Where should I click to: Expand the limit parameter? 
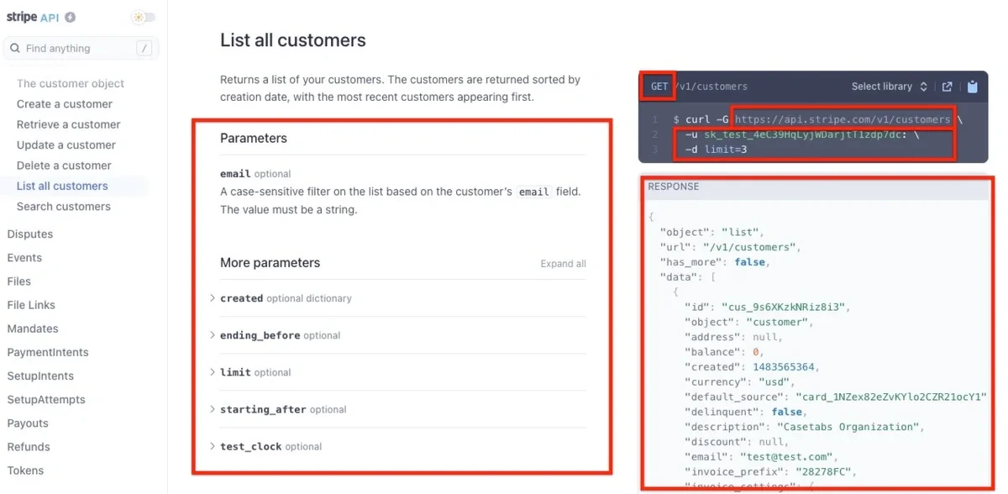click(239, 371)
